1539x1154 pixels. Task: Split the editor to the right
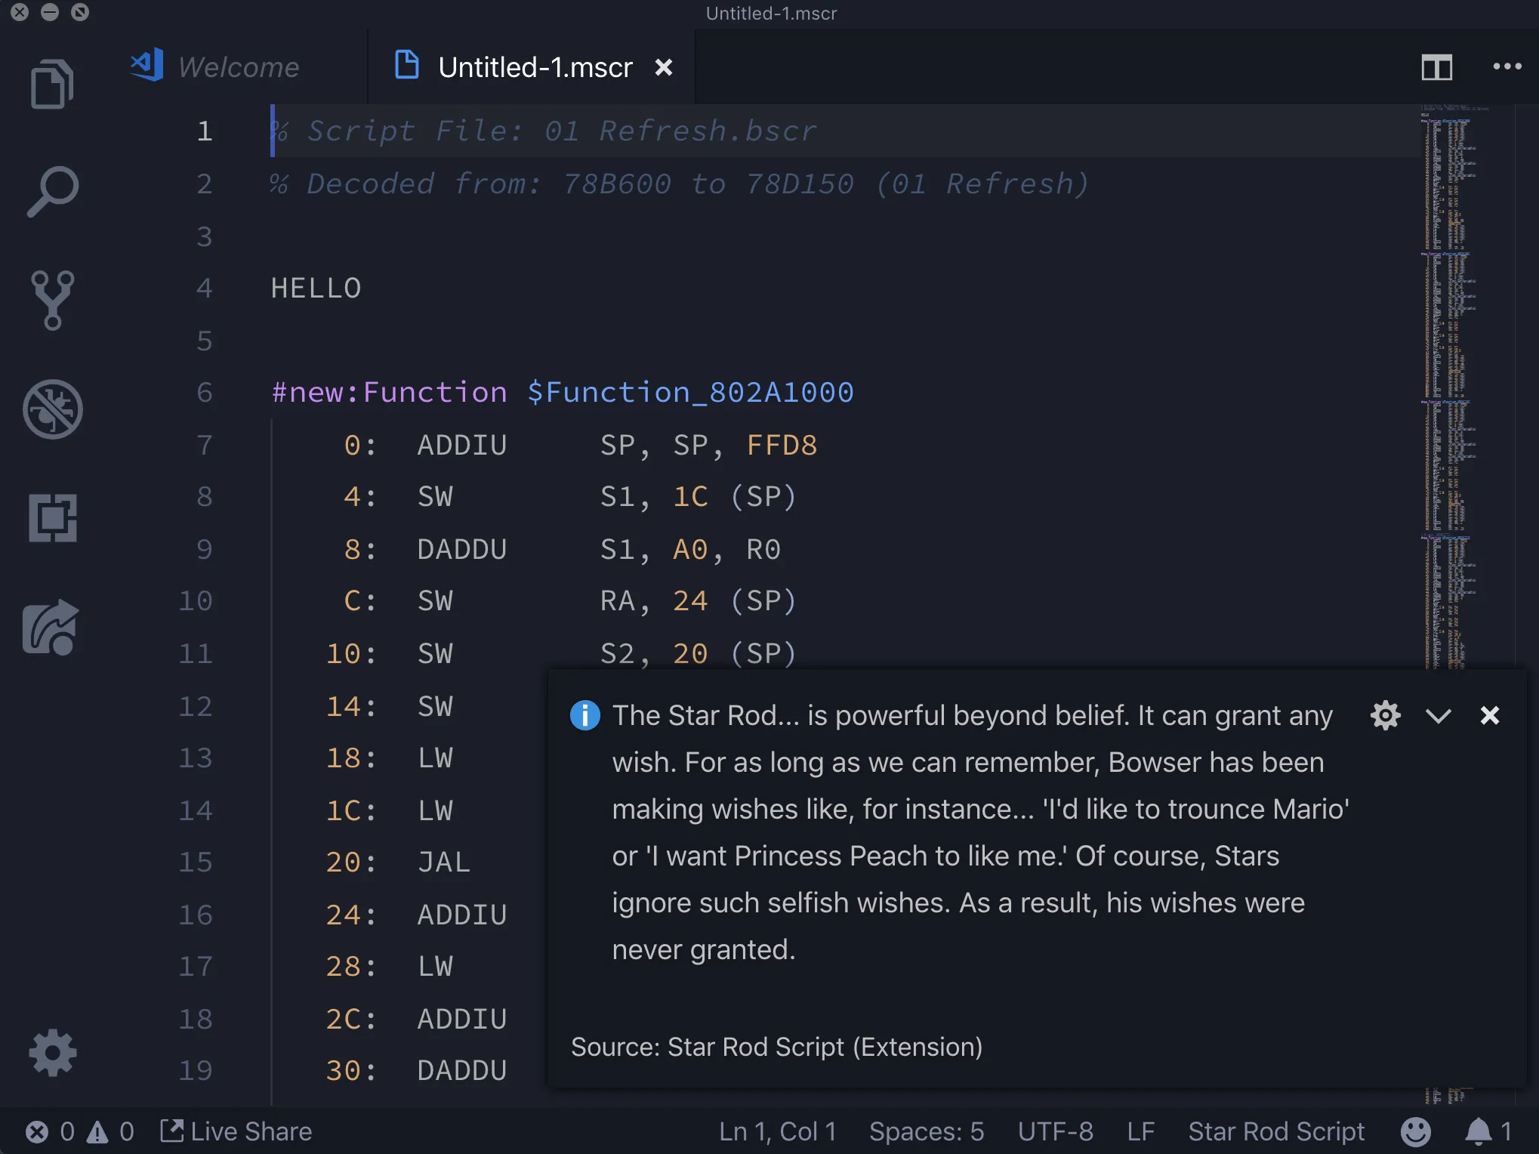click(1436, 68)
